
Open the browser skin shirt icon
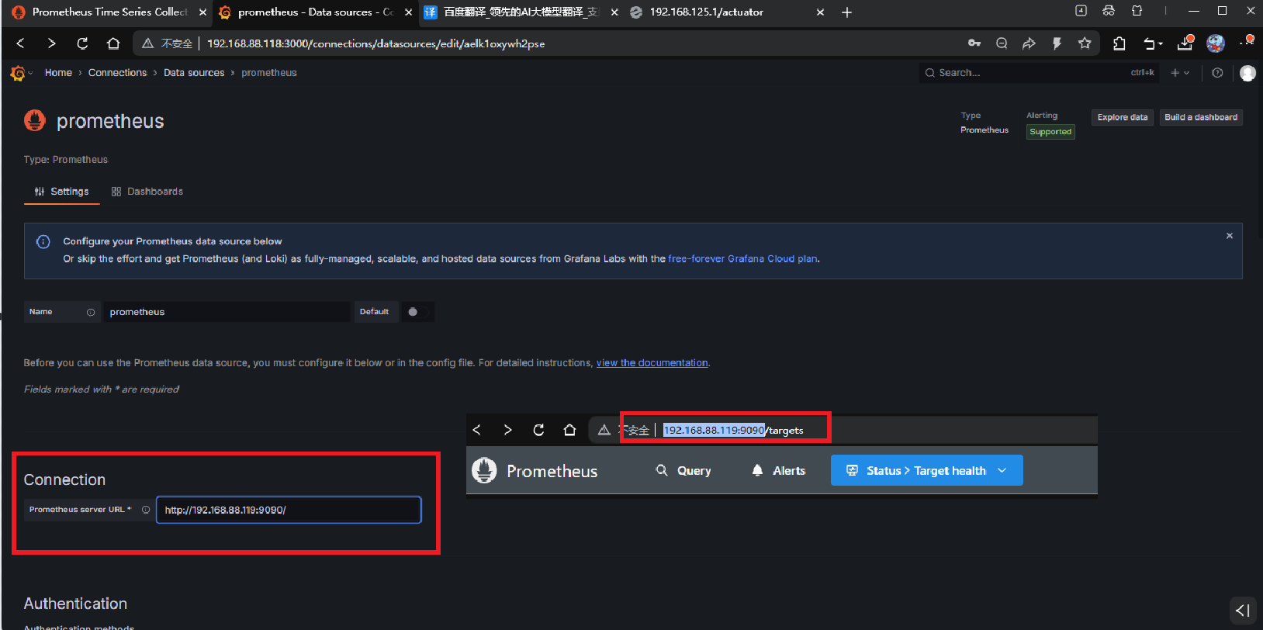tap(1137, 11)
